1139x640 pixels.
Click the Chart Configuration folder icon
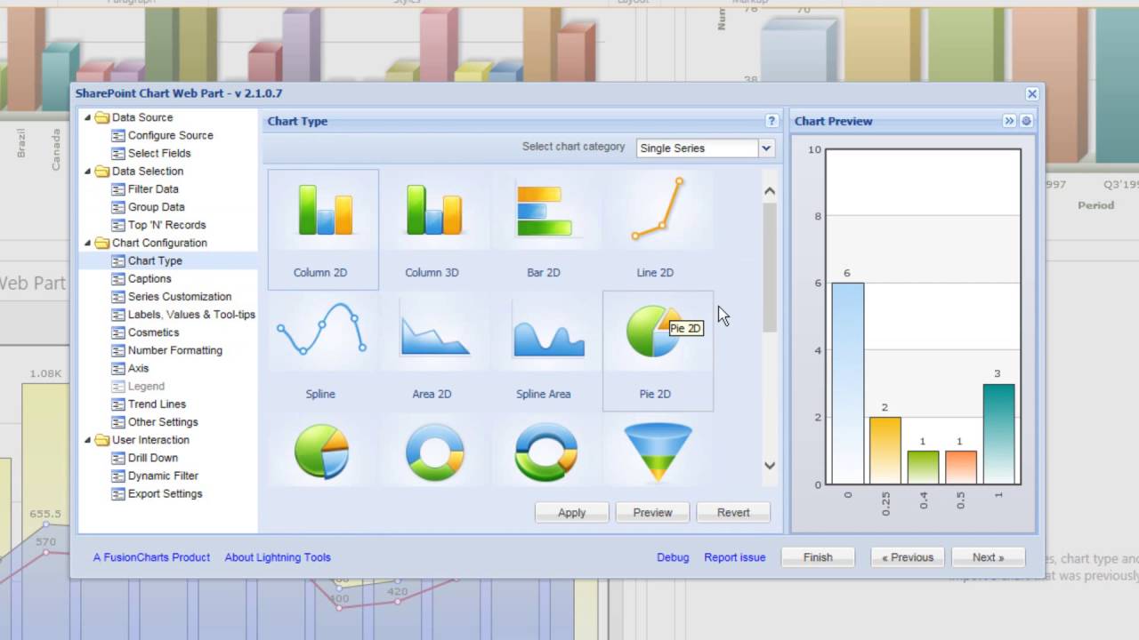pos(101,243)
